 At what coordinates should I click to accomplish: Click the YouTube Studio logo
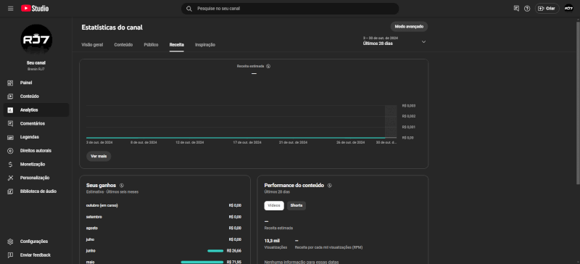coord(35,8)
